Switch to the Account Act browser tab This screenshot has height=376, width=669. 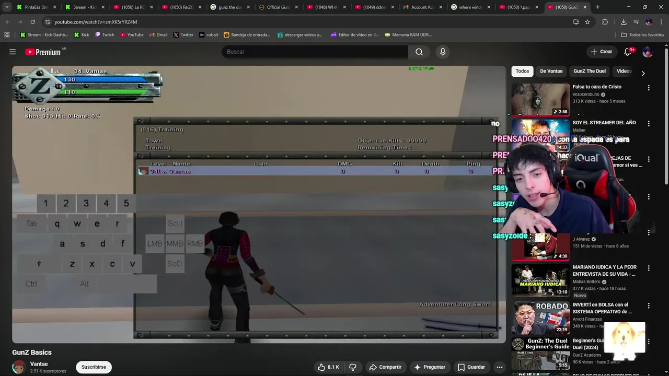[x=422, y=7]
